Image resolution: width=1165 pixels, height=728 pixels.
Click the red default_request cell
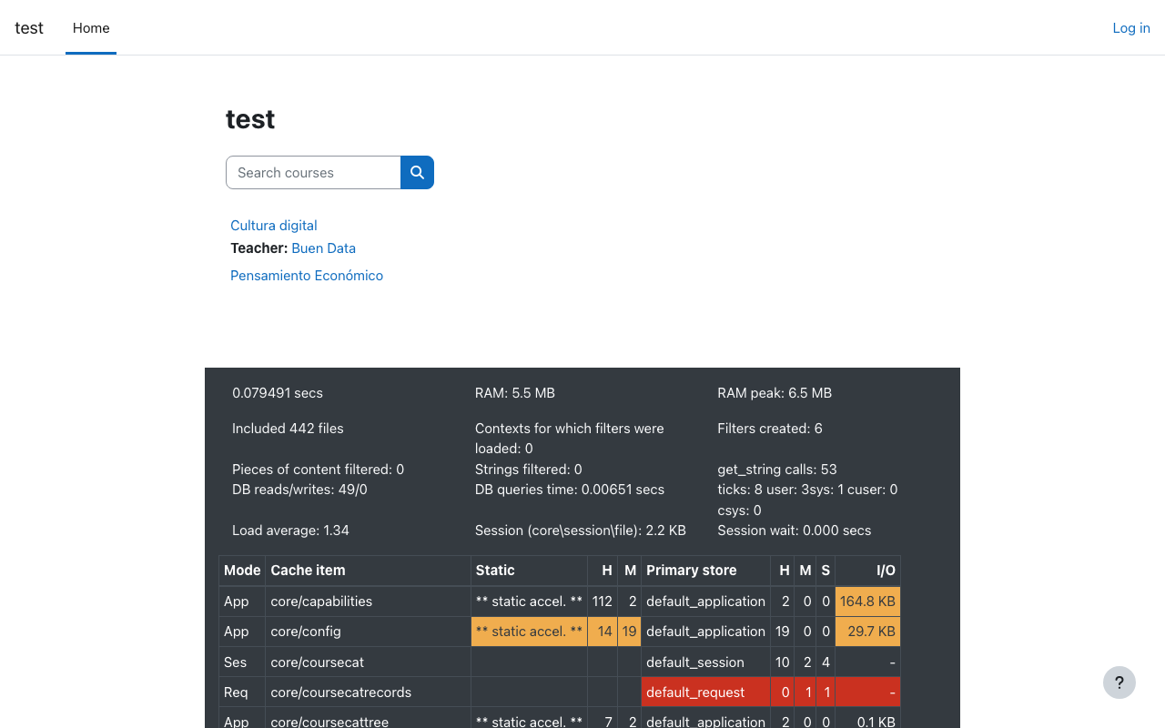click(695, 693)
